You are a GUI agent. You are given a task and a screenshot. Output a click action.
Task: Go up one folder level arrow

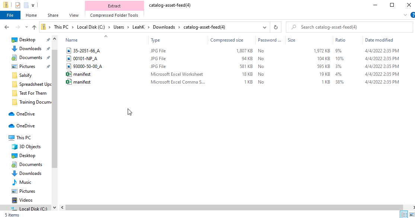[x=34, y=27]
